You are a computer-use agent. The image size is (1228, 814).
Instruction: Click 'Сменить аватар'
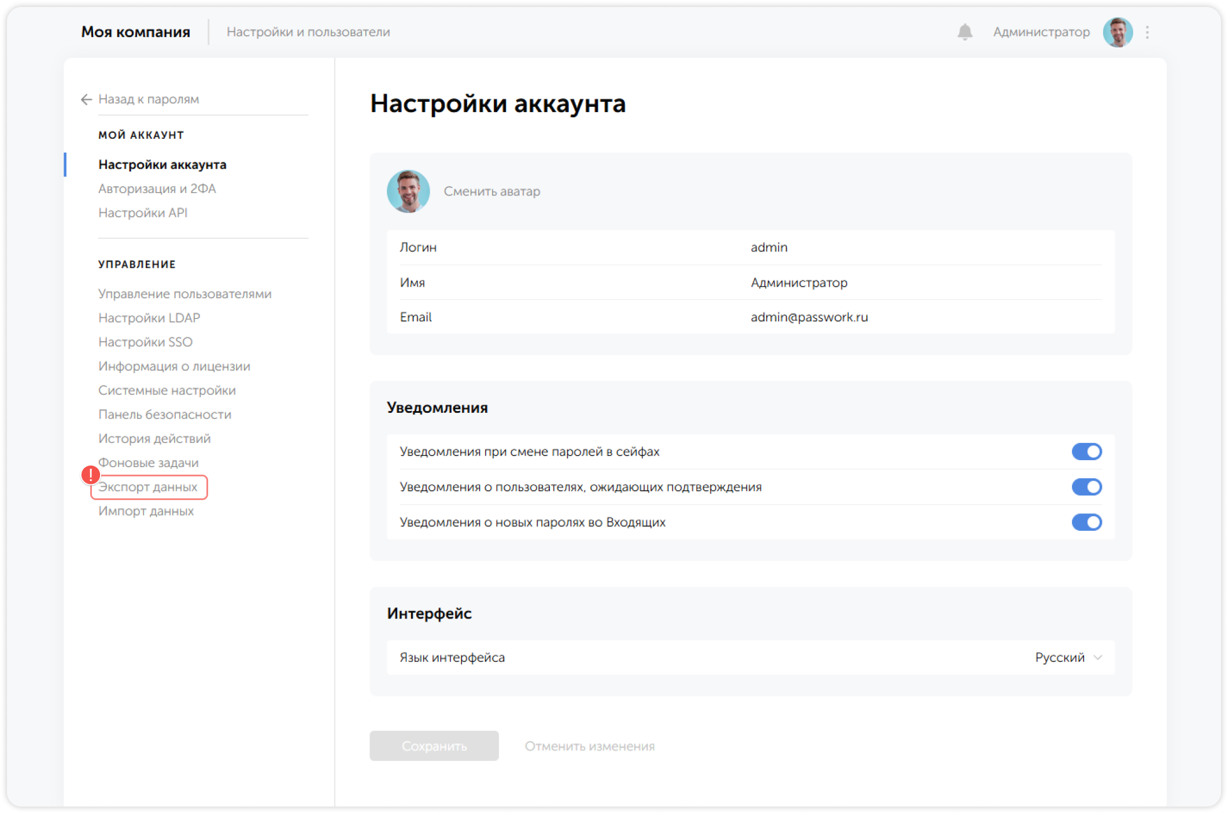click(491, 191)
